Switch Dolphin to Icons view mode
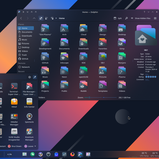The height and width of the screenshot is (159, 159). pos(41,18)
